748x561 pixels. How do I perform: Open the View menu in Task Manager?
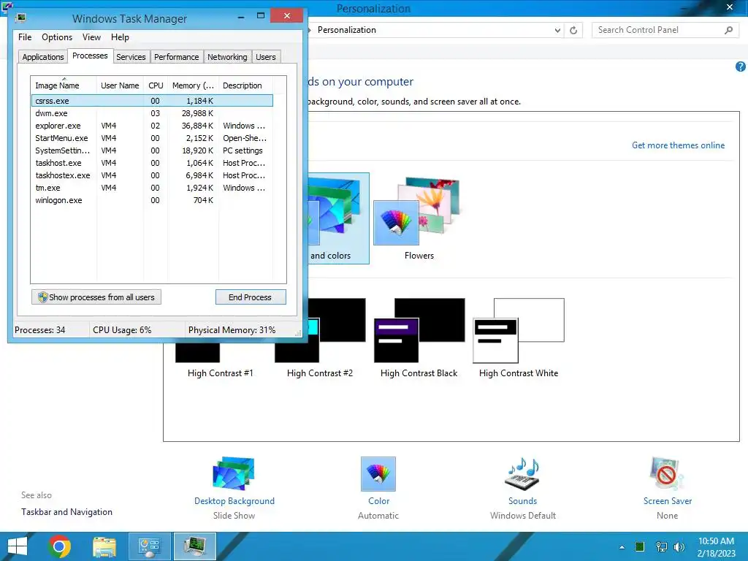[x=91, y=37]
